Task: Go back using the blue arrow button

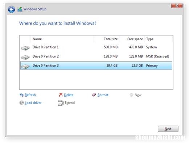Action: [12, 9]
